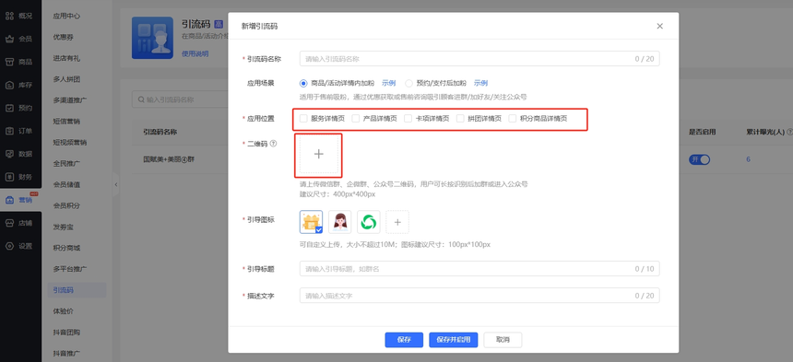This screenshot has height=362, width=793.
Task: Open 财务 in the left sidebar
Action: click(x=19, y=177)
